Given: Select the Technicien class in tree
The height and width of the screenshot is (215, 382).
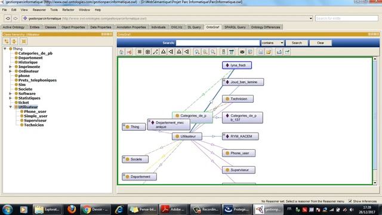Looking at the screenshot, I should [34, 125].
